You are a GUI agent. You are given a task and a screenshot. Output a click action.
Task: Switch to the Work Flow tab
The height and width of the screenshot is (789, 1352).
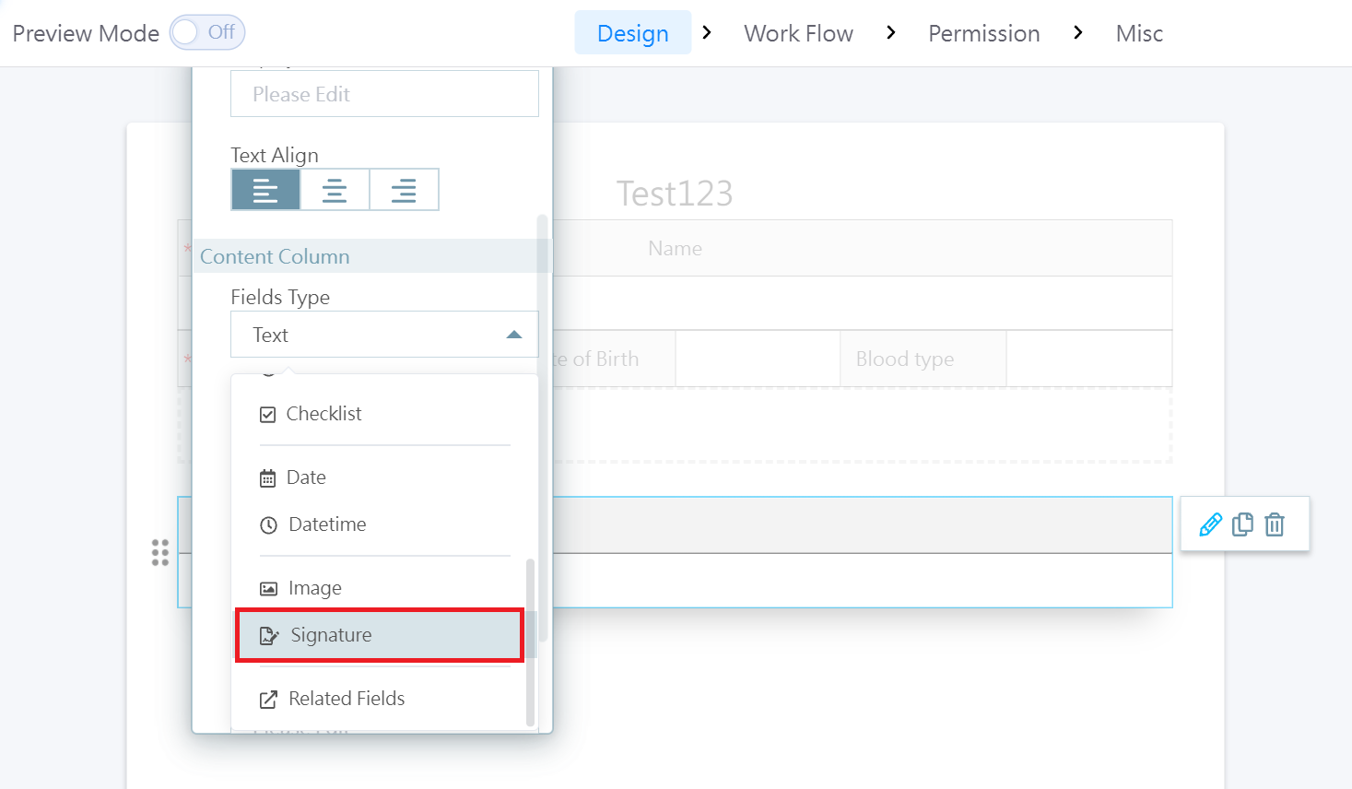(x=798, y=33)
